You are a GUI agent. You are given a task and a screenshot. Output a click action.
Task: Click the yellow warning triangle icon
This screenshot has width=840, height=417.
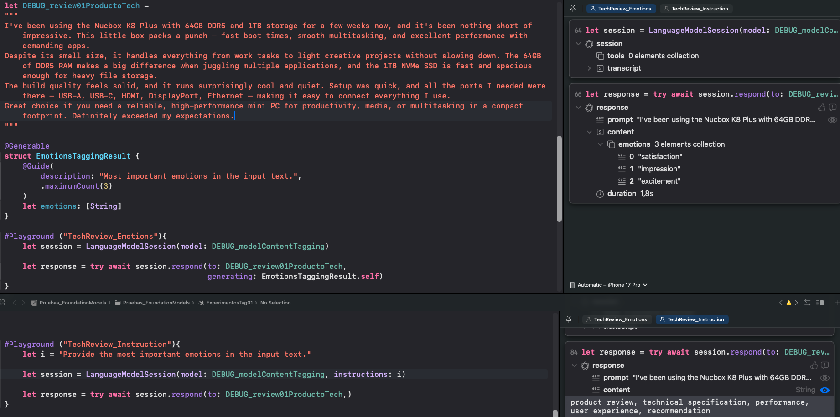tap(789, 303)
